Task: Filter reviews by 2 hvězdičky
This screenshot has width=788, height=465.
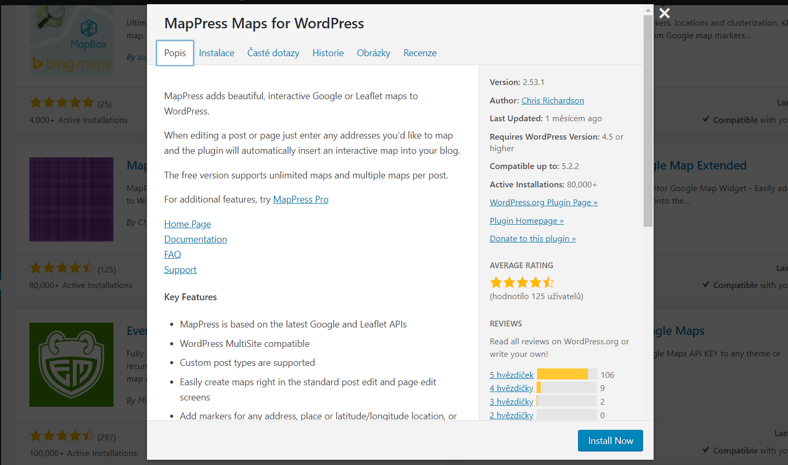Action: (511, 415)
